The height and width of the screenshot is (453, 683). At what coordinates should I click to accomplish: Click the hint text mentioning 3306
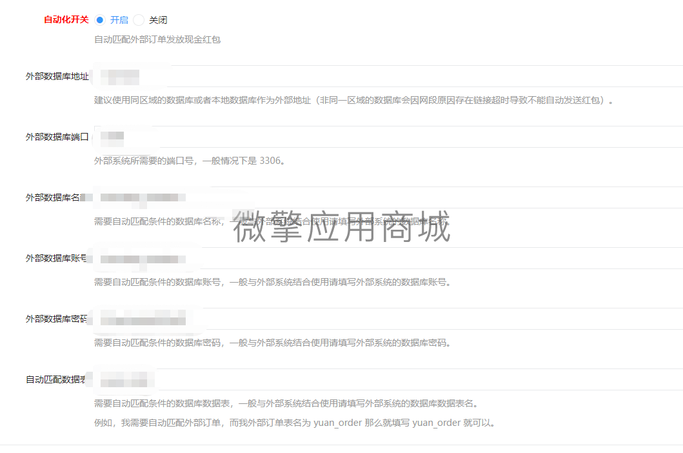(190, 161)
